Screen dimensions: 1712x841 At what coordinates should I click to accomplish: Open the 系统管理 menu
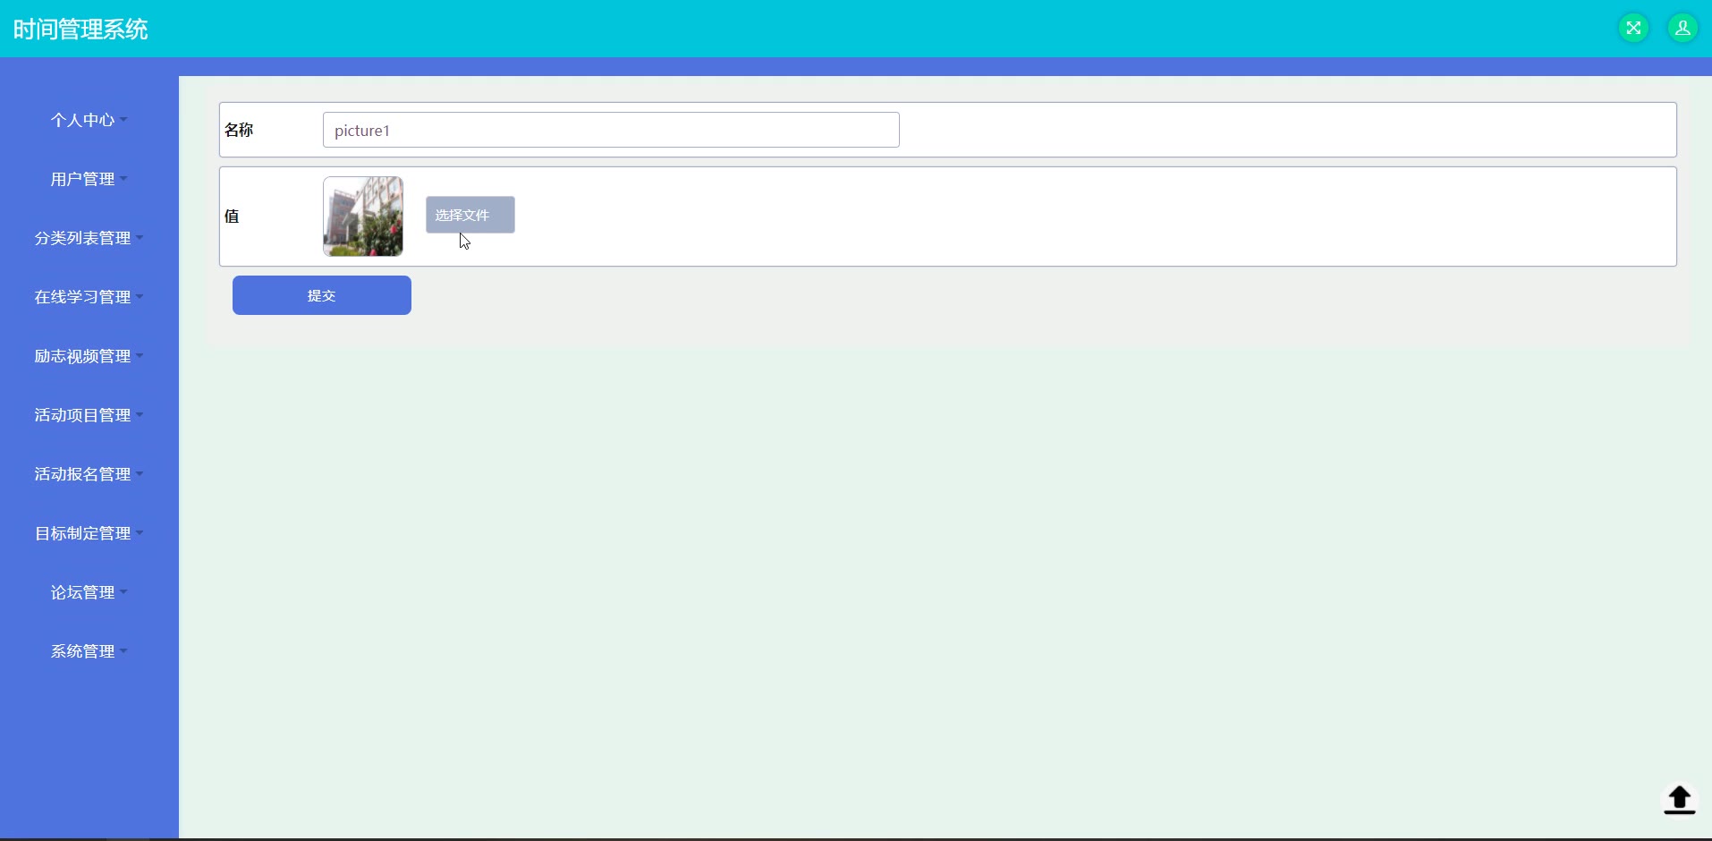click(89, 651)
